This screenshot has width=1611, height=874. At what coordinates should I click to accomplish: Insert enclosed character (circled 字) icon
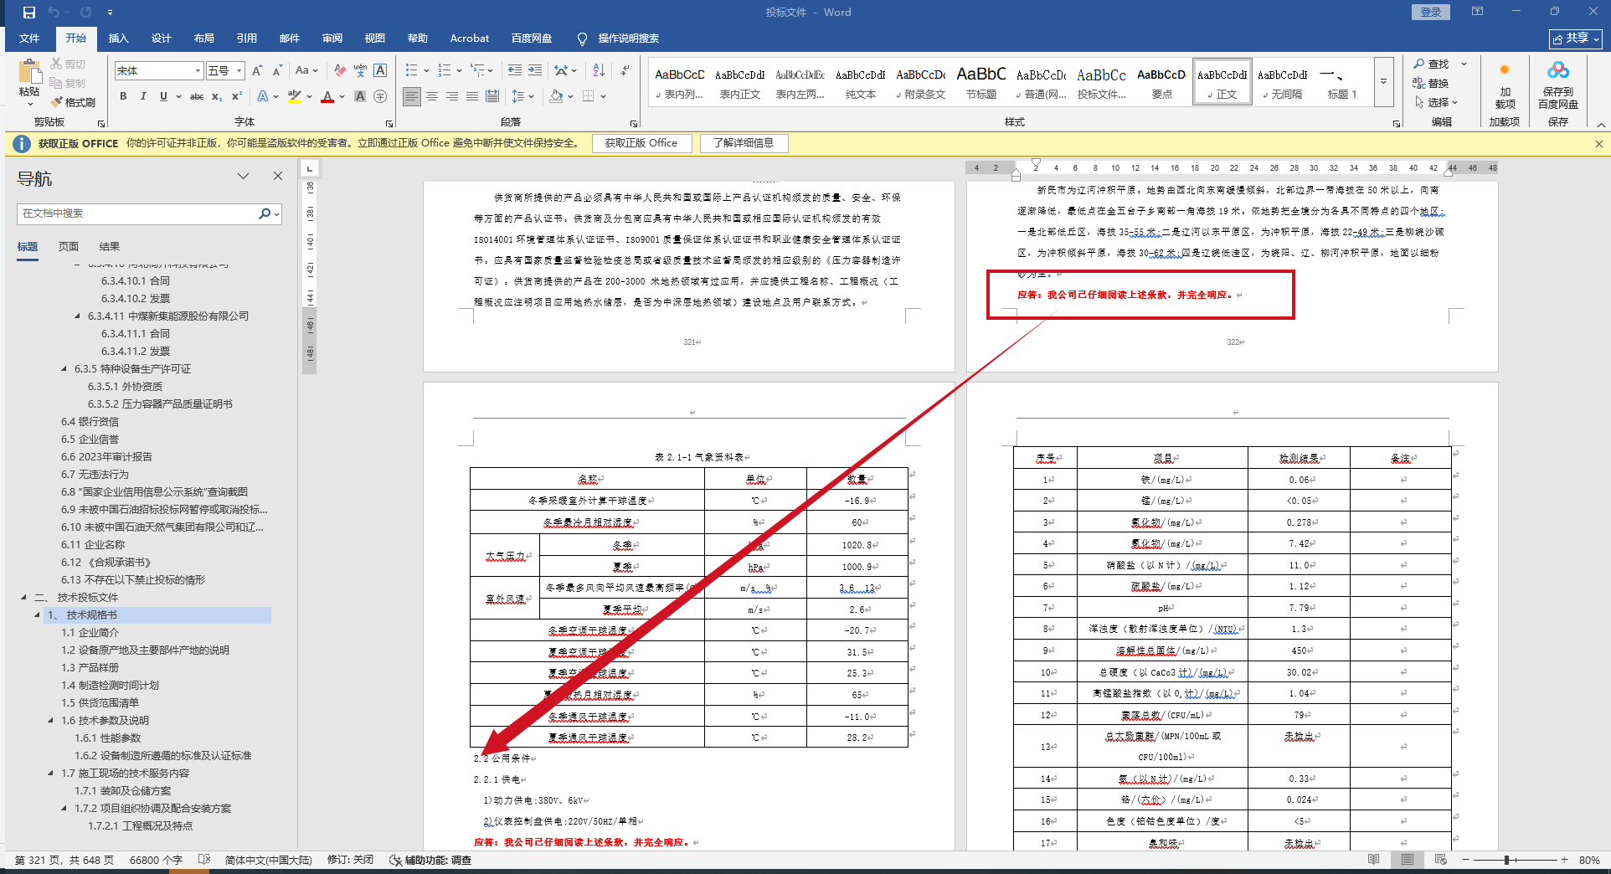[x=380, y=96]
